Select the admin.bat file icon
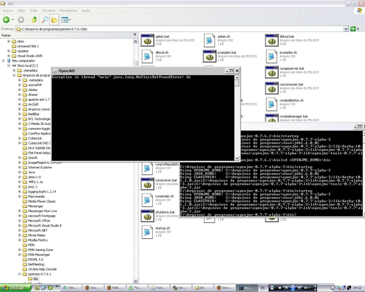This screenshot has height=292, width=365. click(x=147, y=40)
